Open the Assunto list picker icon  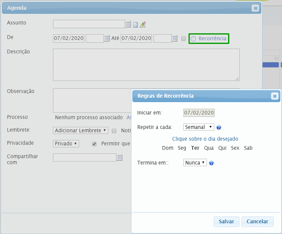(x=128, y=24)
